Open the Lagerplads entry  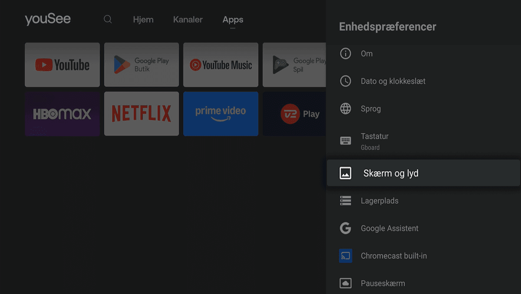coord(423,201)
